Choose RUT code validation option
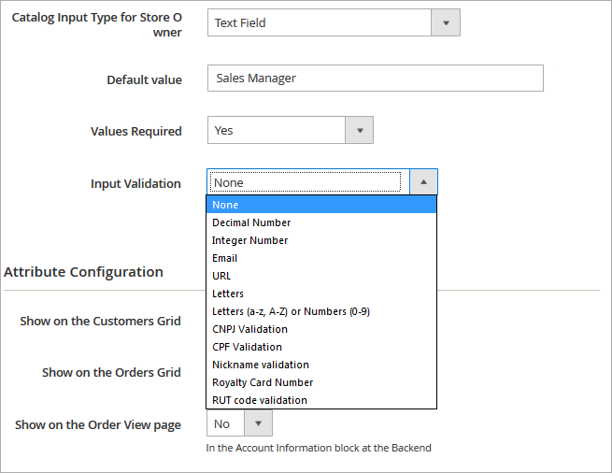Image resolution: width=612 pixels, height=473 pixels. 259,400
